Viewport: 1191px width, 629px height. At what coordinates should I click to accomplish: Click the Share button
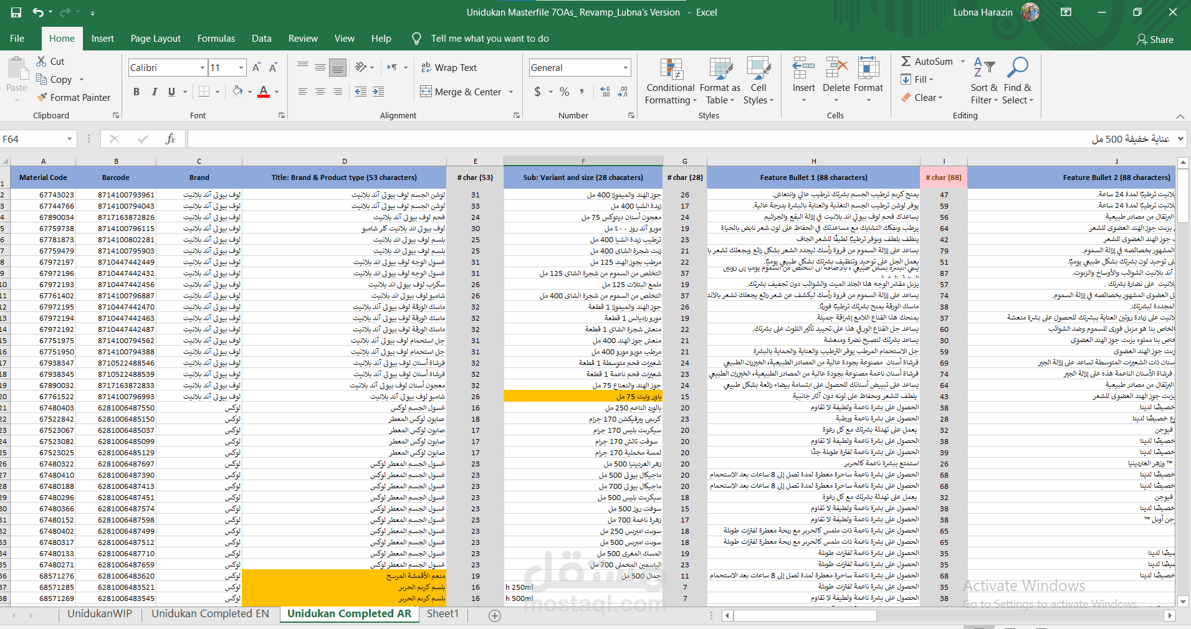click(x=1155, y=39)
